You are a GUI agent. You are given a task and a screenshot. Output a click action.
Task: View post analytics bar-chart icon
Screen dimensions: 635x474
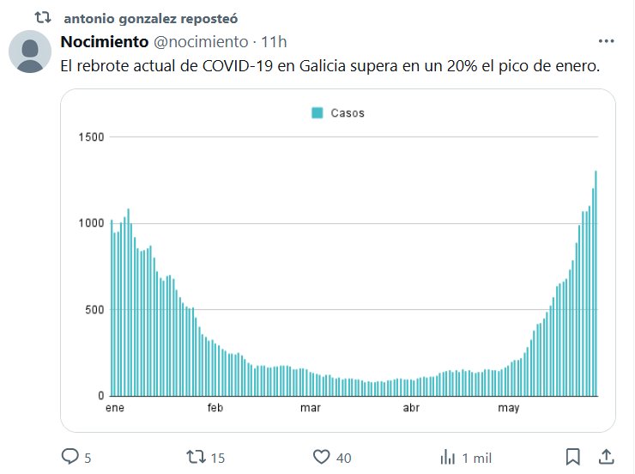point(447,457)
